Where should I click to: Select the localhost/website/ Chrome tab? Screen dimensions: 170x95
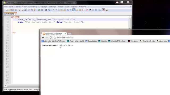tap(54, 34)
